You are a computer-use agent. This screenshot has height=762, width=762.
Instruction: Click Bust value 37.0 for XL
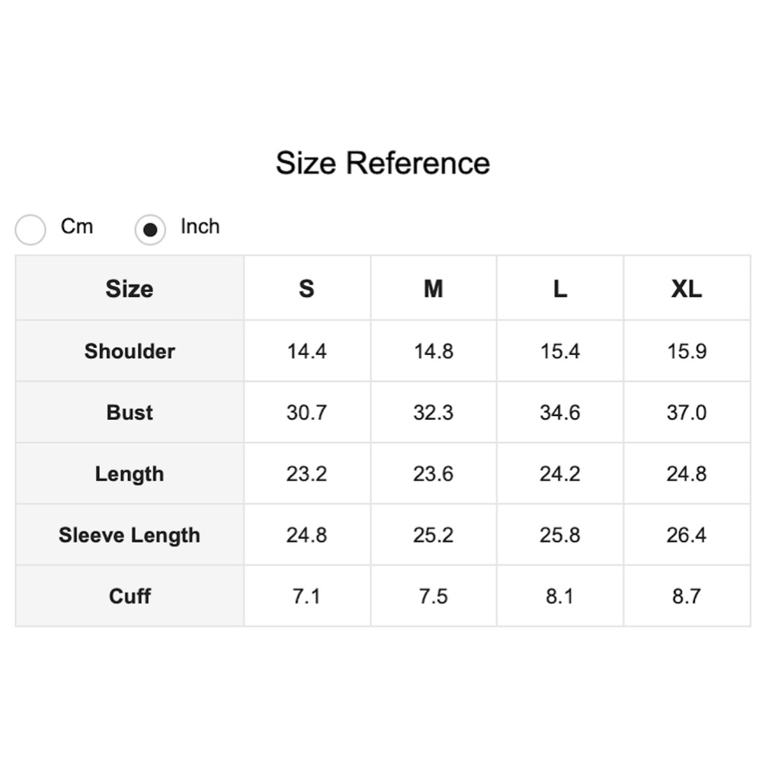(x=687, y=412)
